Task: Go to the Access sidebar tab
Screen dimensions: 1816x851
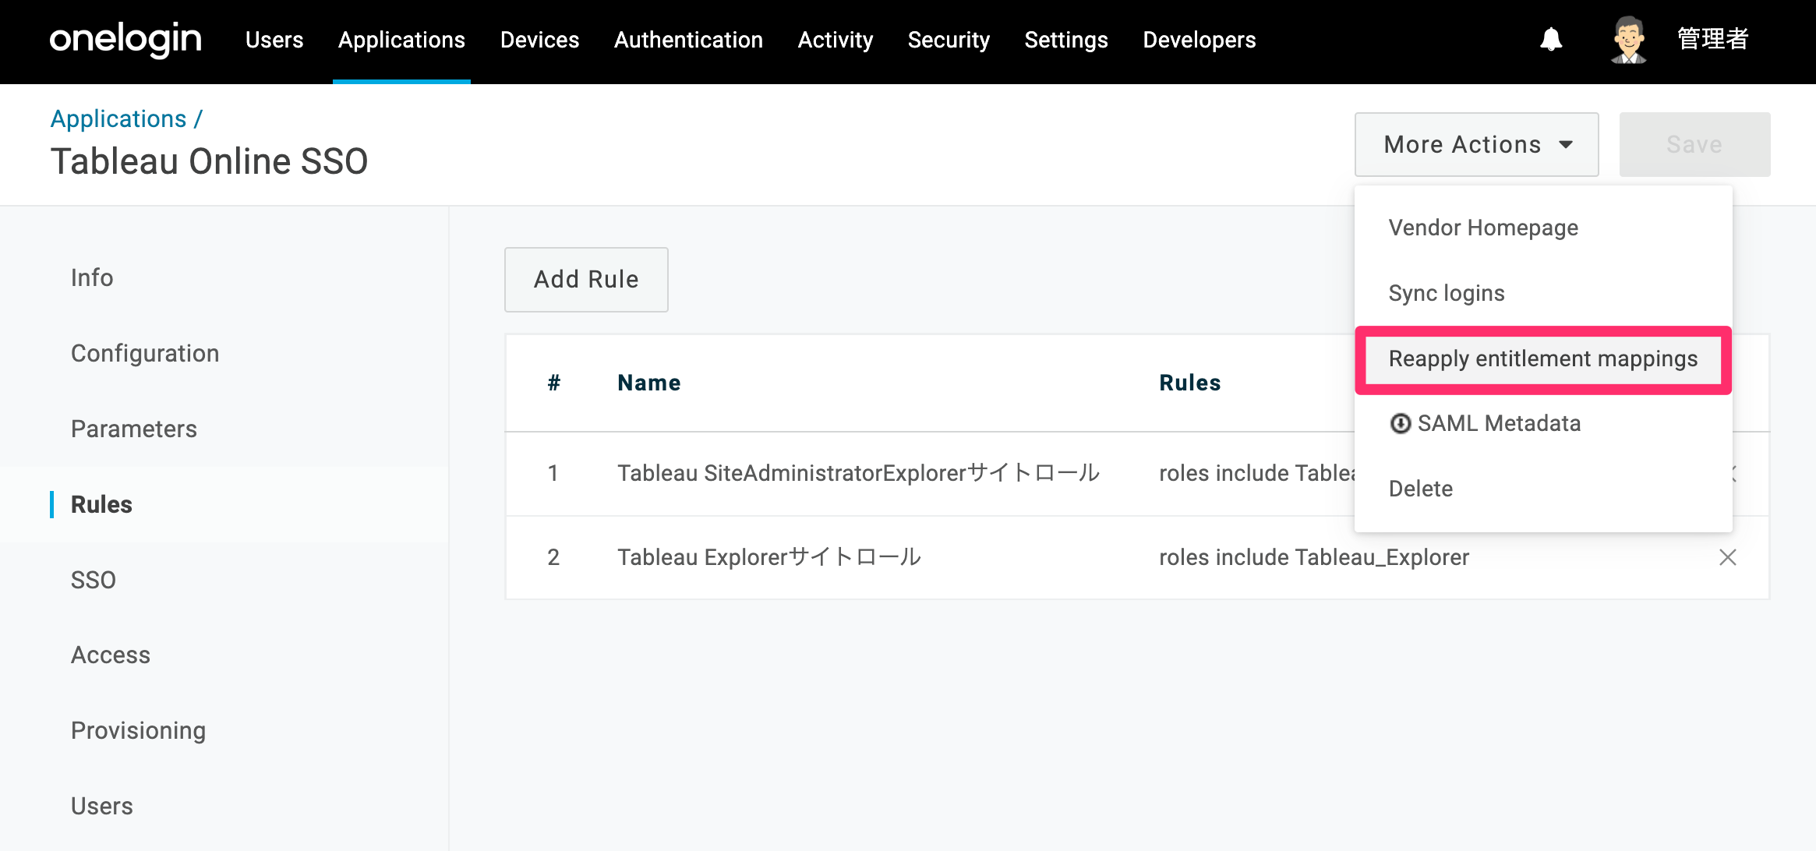Action: tap(110, 655)
